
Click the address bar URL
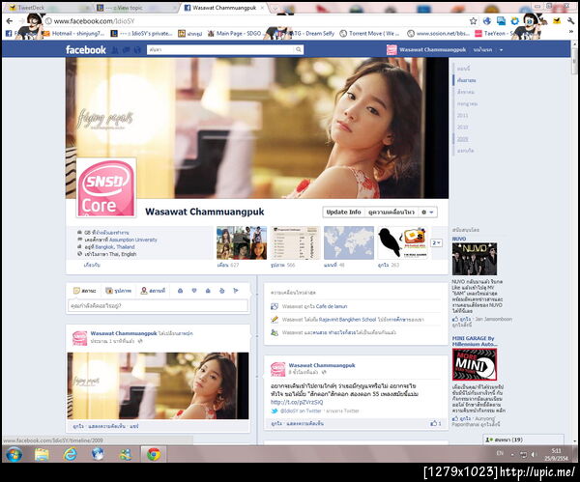pos(94,21)
